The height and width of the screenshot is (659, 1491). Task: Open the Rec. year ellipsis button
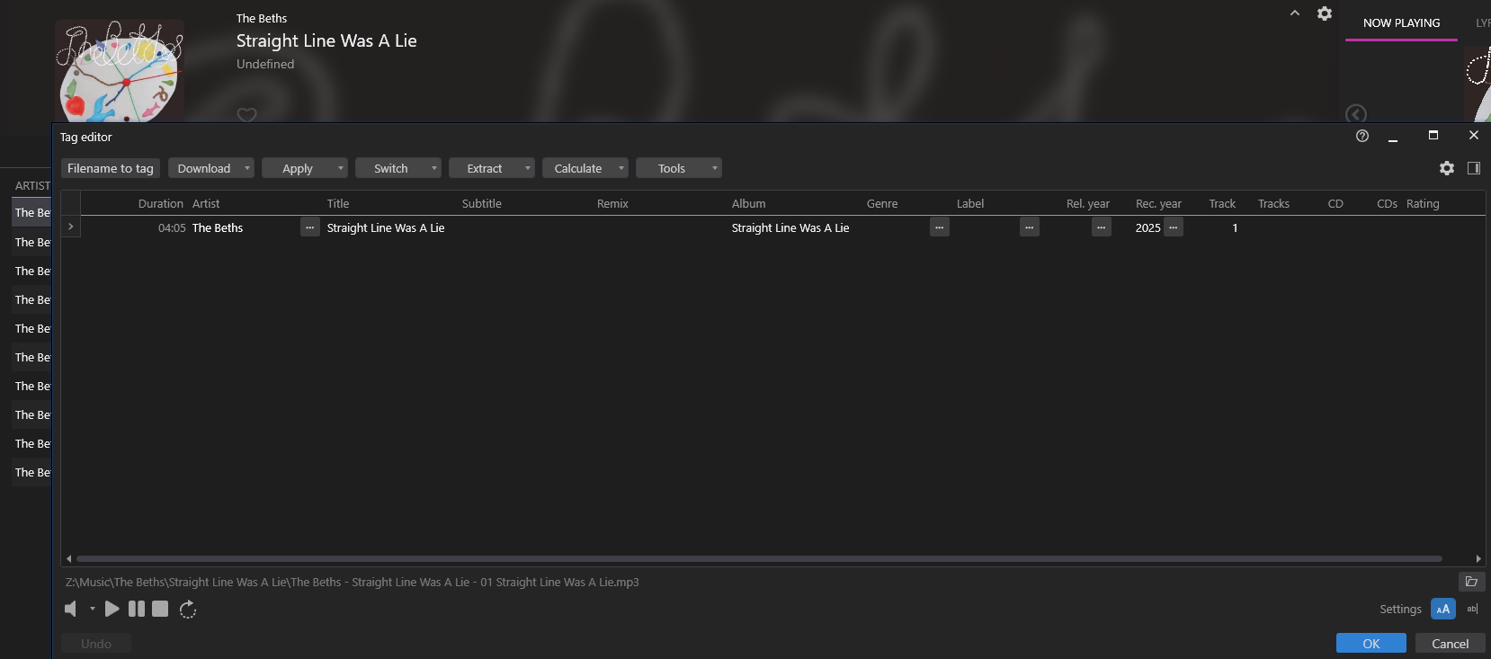(x=1174, y=227)
